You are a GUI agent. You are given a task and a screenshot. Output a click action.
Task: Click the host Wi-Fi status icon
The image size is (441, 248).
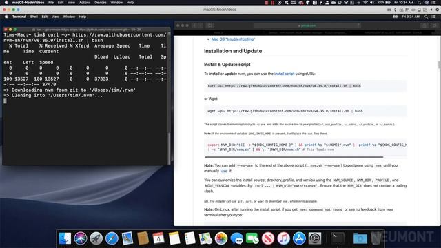365,3
